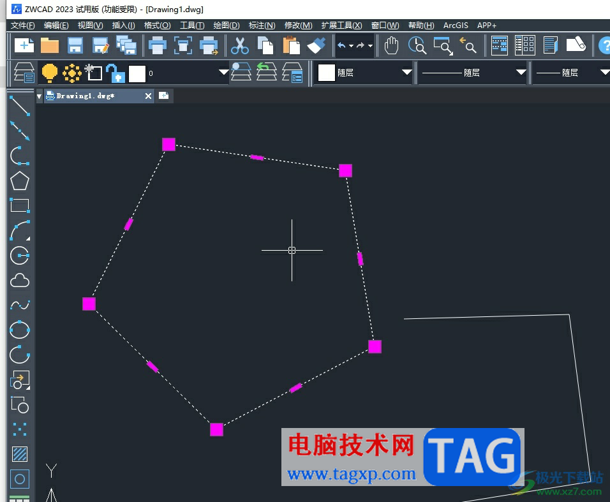The width and height of the screenshot is (610, 502).
Task: Click the Save As icon with pencil
Action: pos(101,45)
